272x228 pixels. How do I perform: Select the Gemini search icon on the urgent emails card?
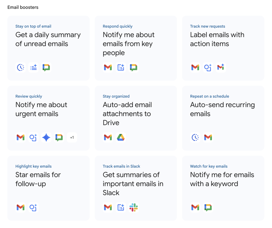[33, 137]
